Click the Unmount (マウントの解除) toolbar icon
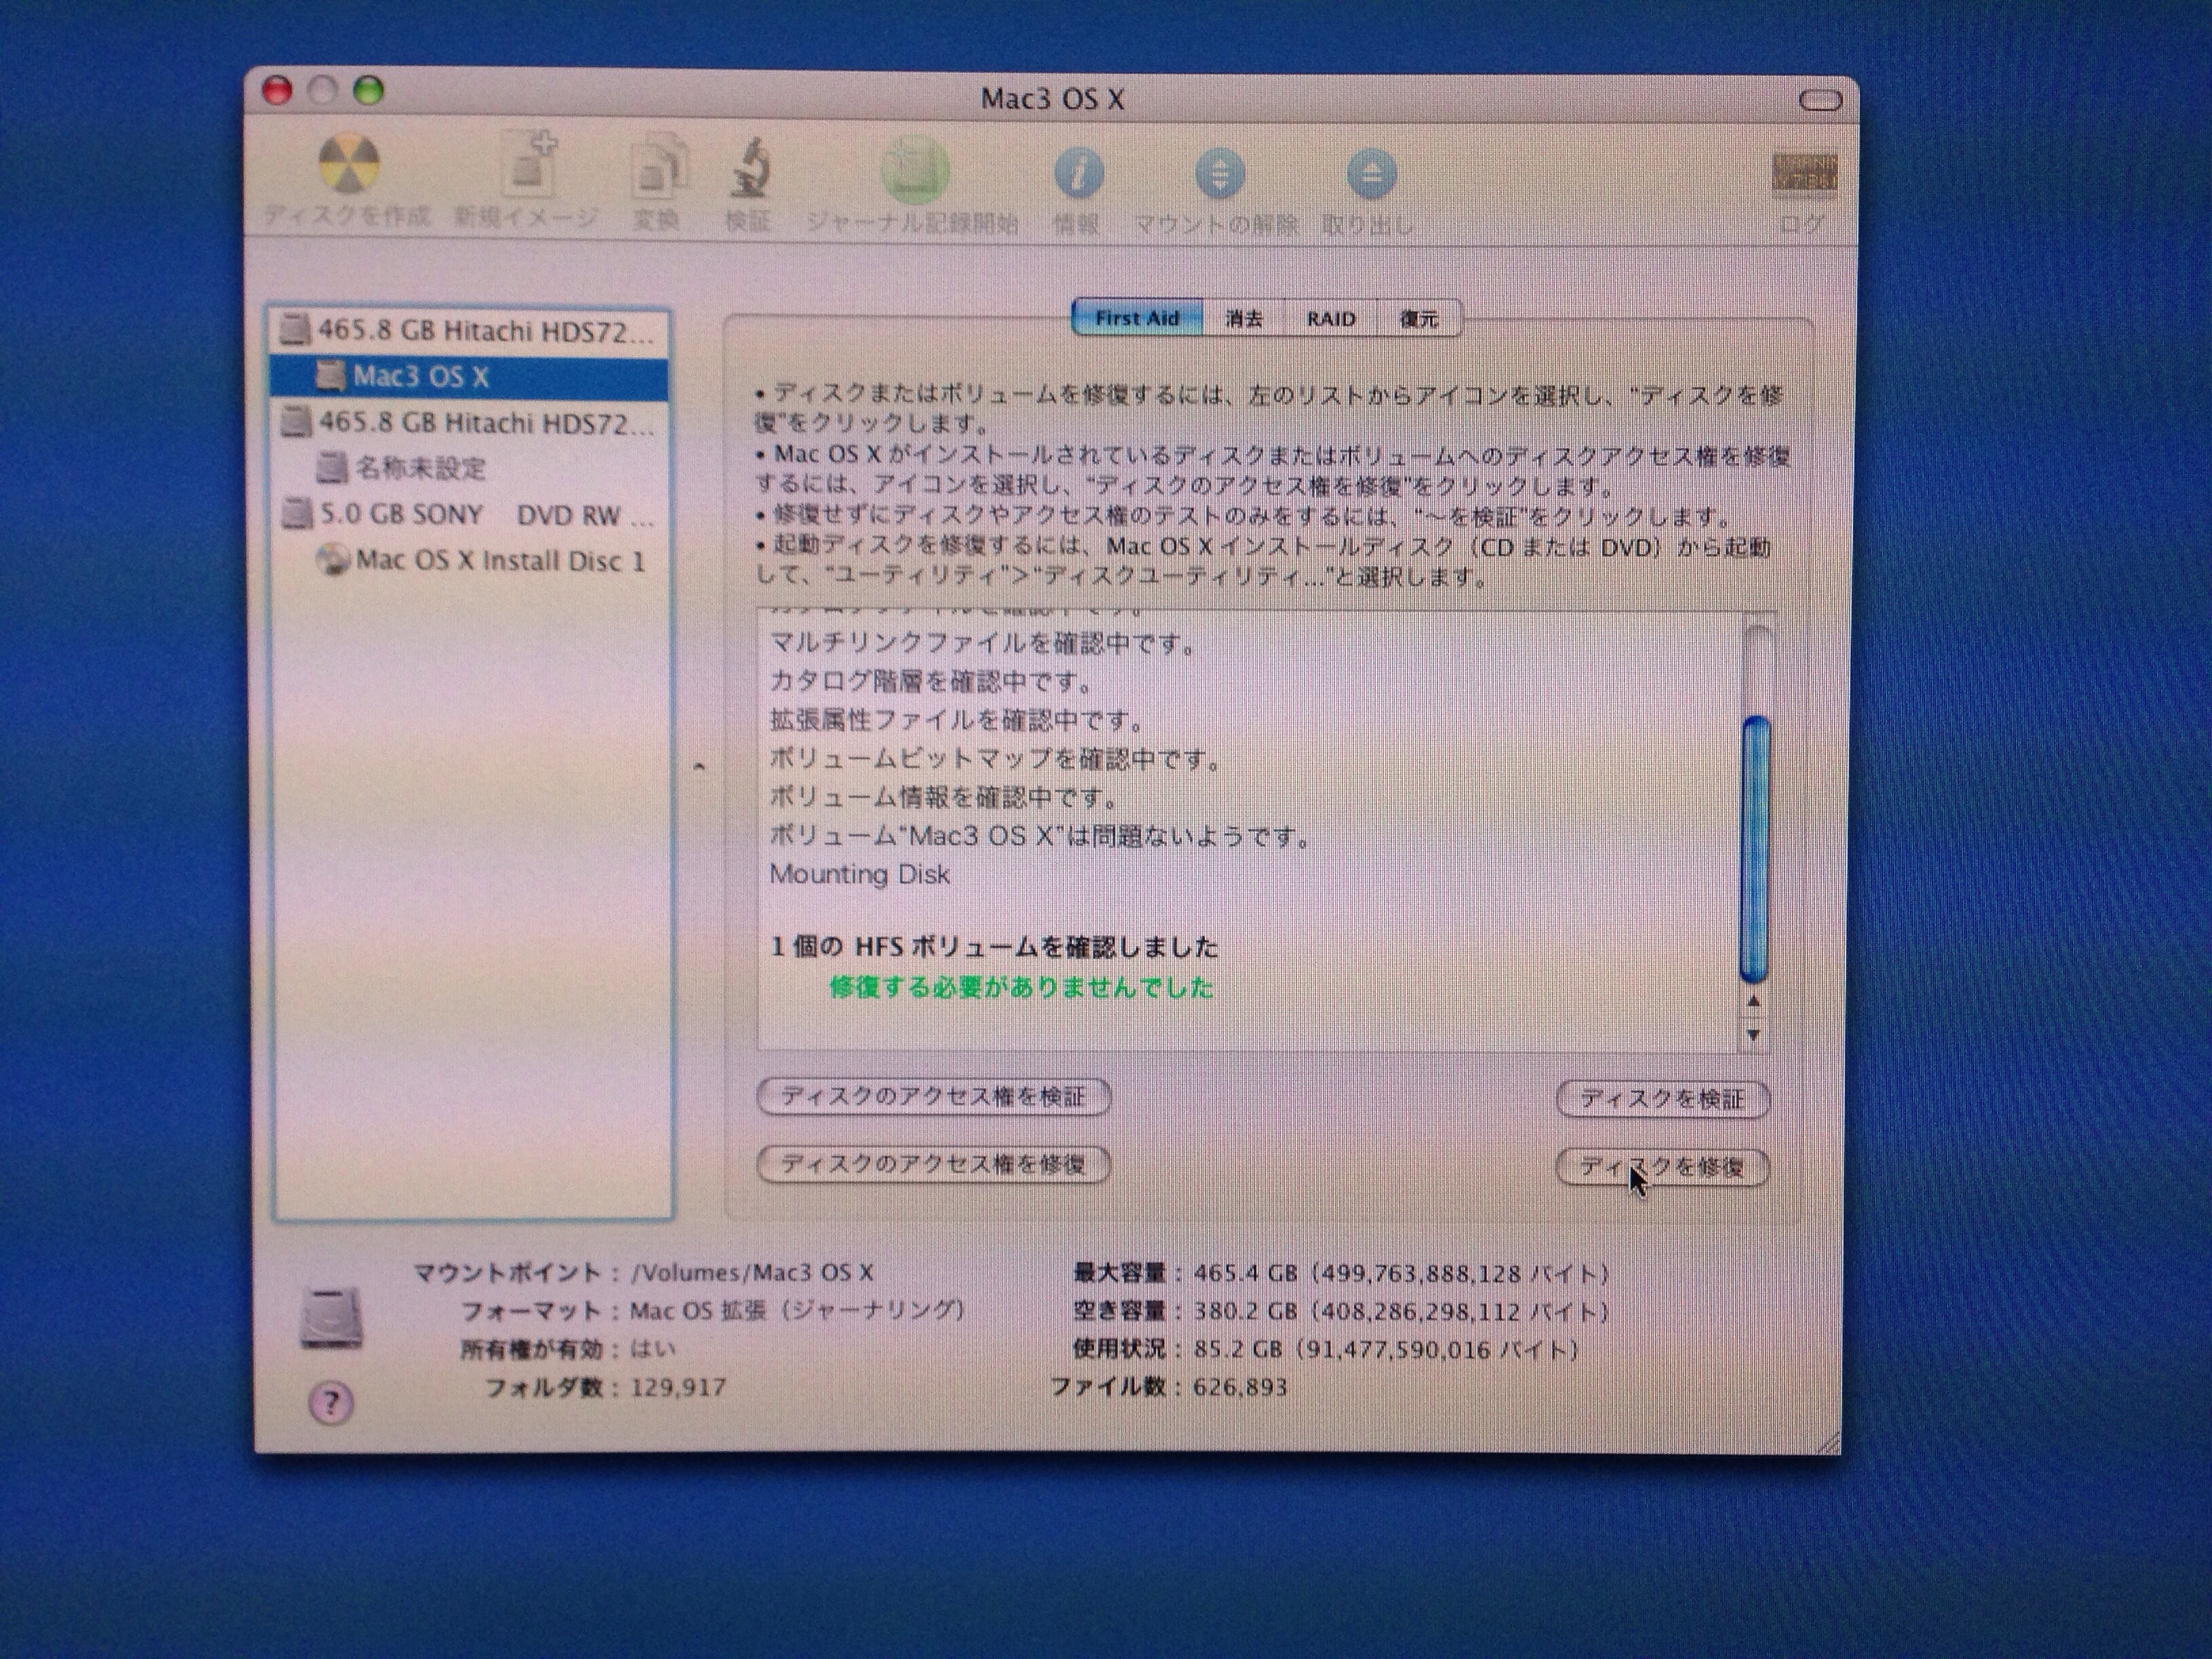This screenshot has height=1659, width=2212. [x=1219, y=174]
